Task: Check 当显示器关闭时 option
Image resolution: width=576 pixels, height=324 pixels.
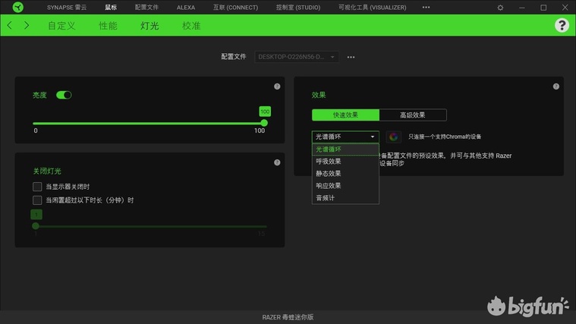Action: 37,187
